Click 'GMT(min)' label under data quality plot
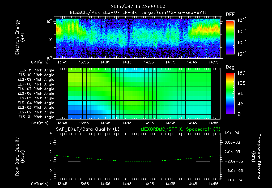 40,184
